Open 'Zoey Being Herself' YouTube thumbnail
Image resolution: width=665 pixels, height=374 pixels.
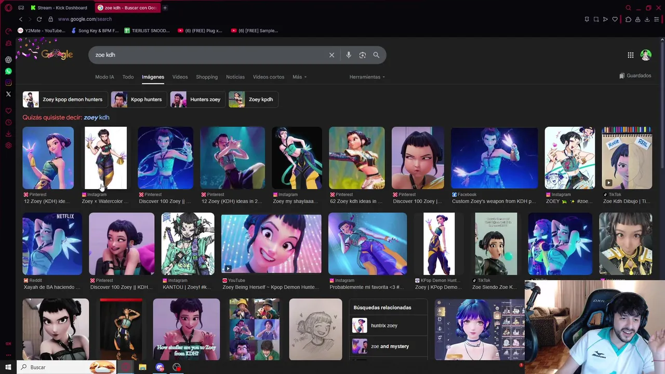pos(271,244)
